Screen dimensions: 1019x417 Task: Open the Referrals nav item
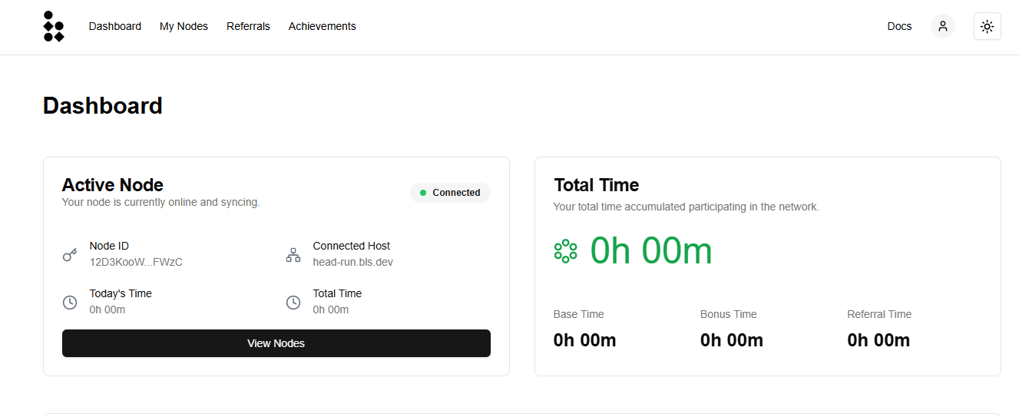pyautogui.click(x=248, y=26)
